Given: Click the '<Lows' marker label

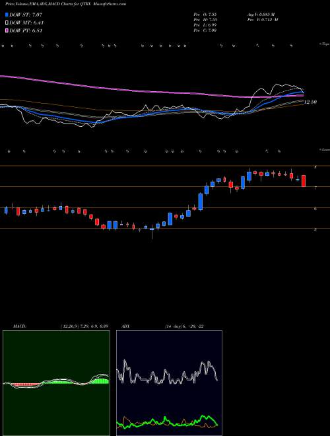Looking at the screenshot, I should click(x=325, y=149).
